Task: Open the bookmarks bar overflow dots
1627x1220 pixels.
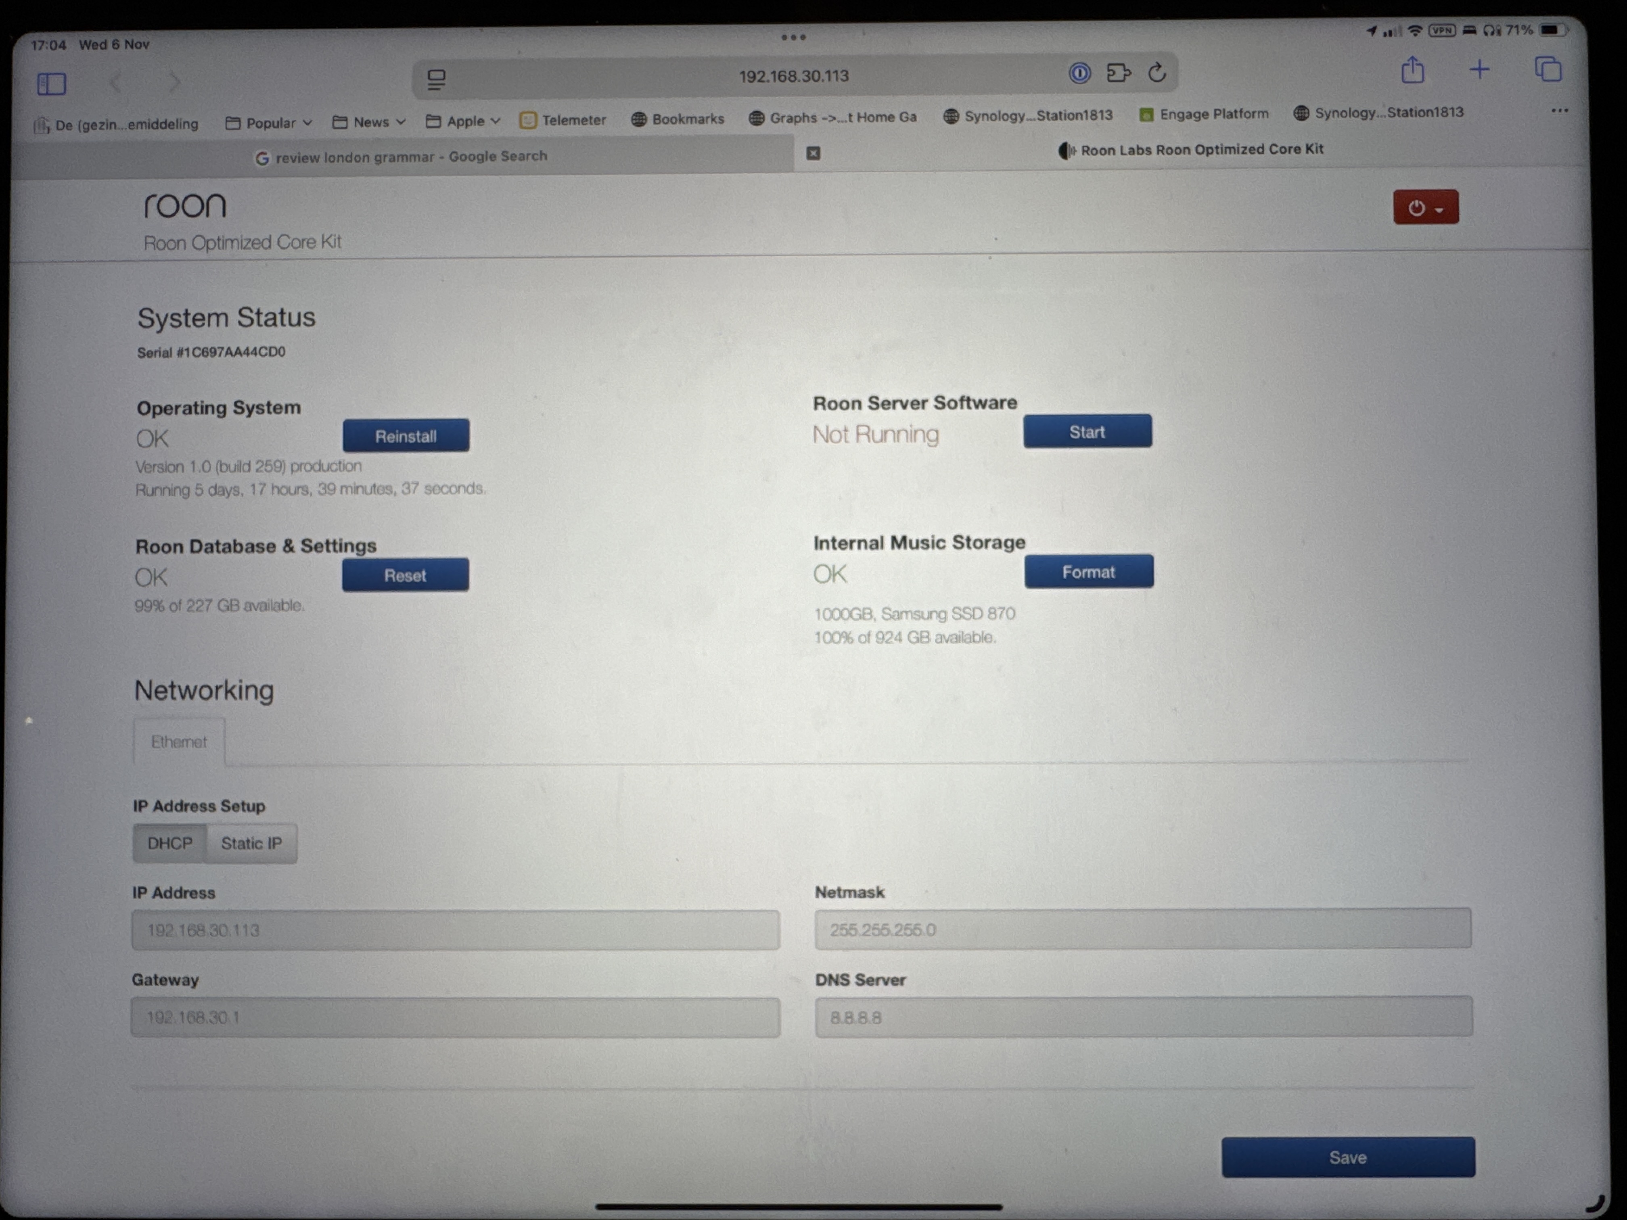Action: (x=1559, y=110)
